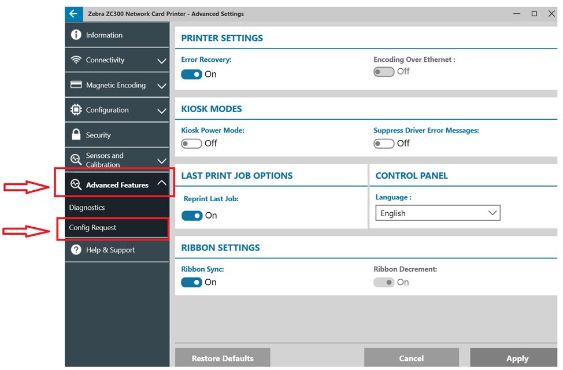Click the Sensors and Calibration magnifier icon
The height and width of the screenshot is (370, 563).
(x=76, y=159)
